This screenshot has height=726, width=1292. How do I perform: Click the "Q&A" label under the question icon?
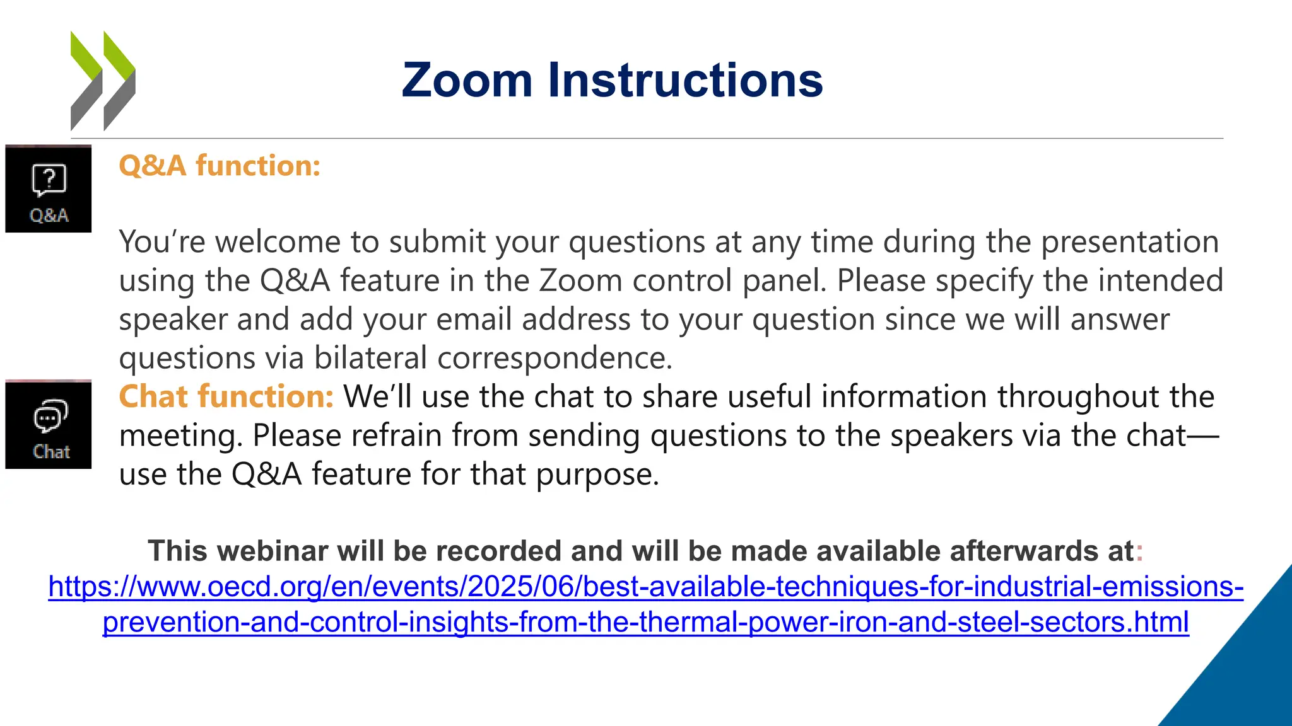(x=49, y=216)
